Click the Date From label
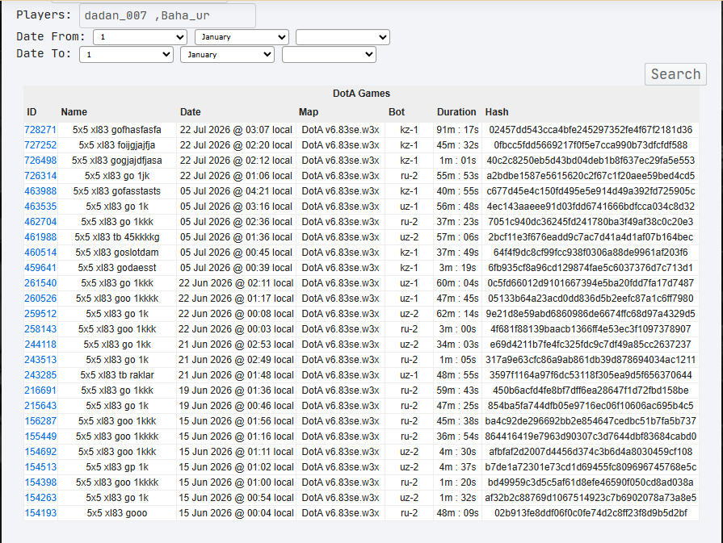The image size is (723, 543). [51, 36]
